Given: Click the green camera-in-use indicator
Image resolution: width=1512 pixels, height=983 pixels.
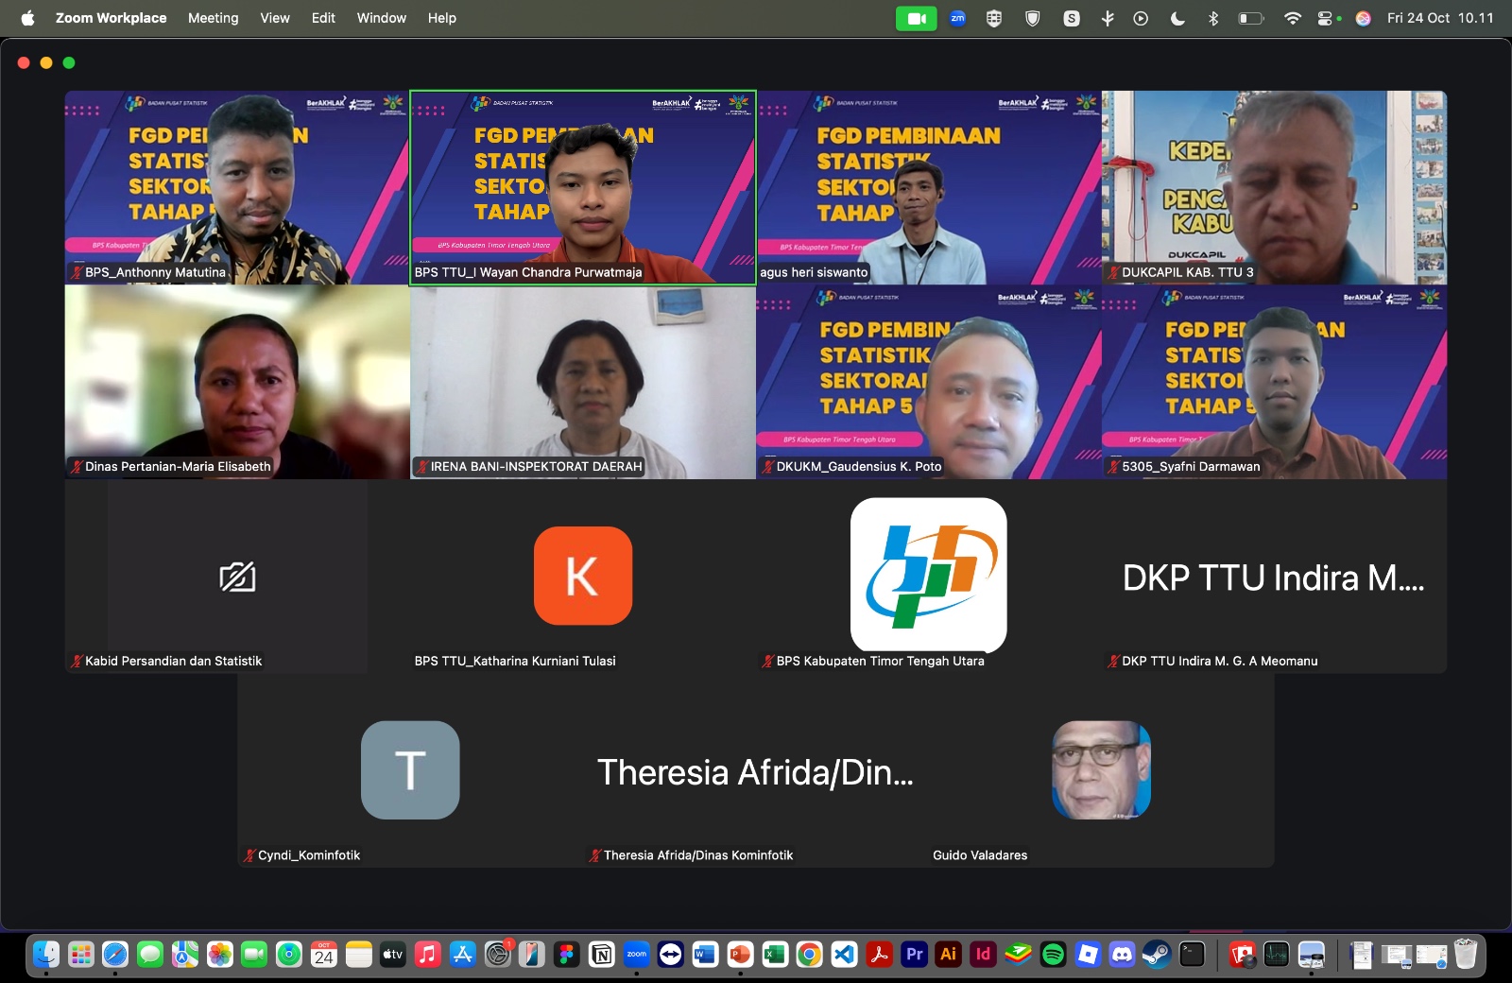Looking at the screenshot, I should click(915, 18).
